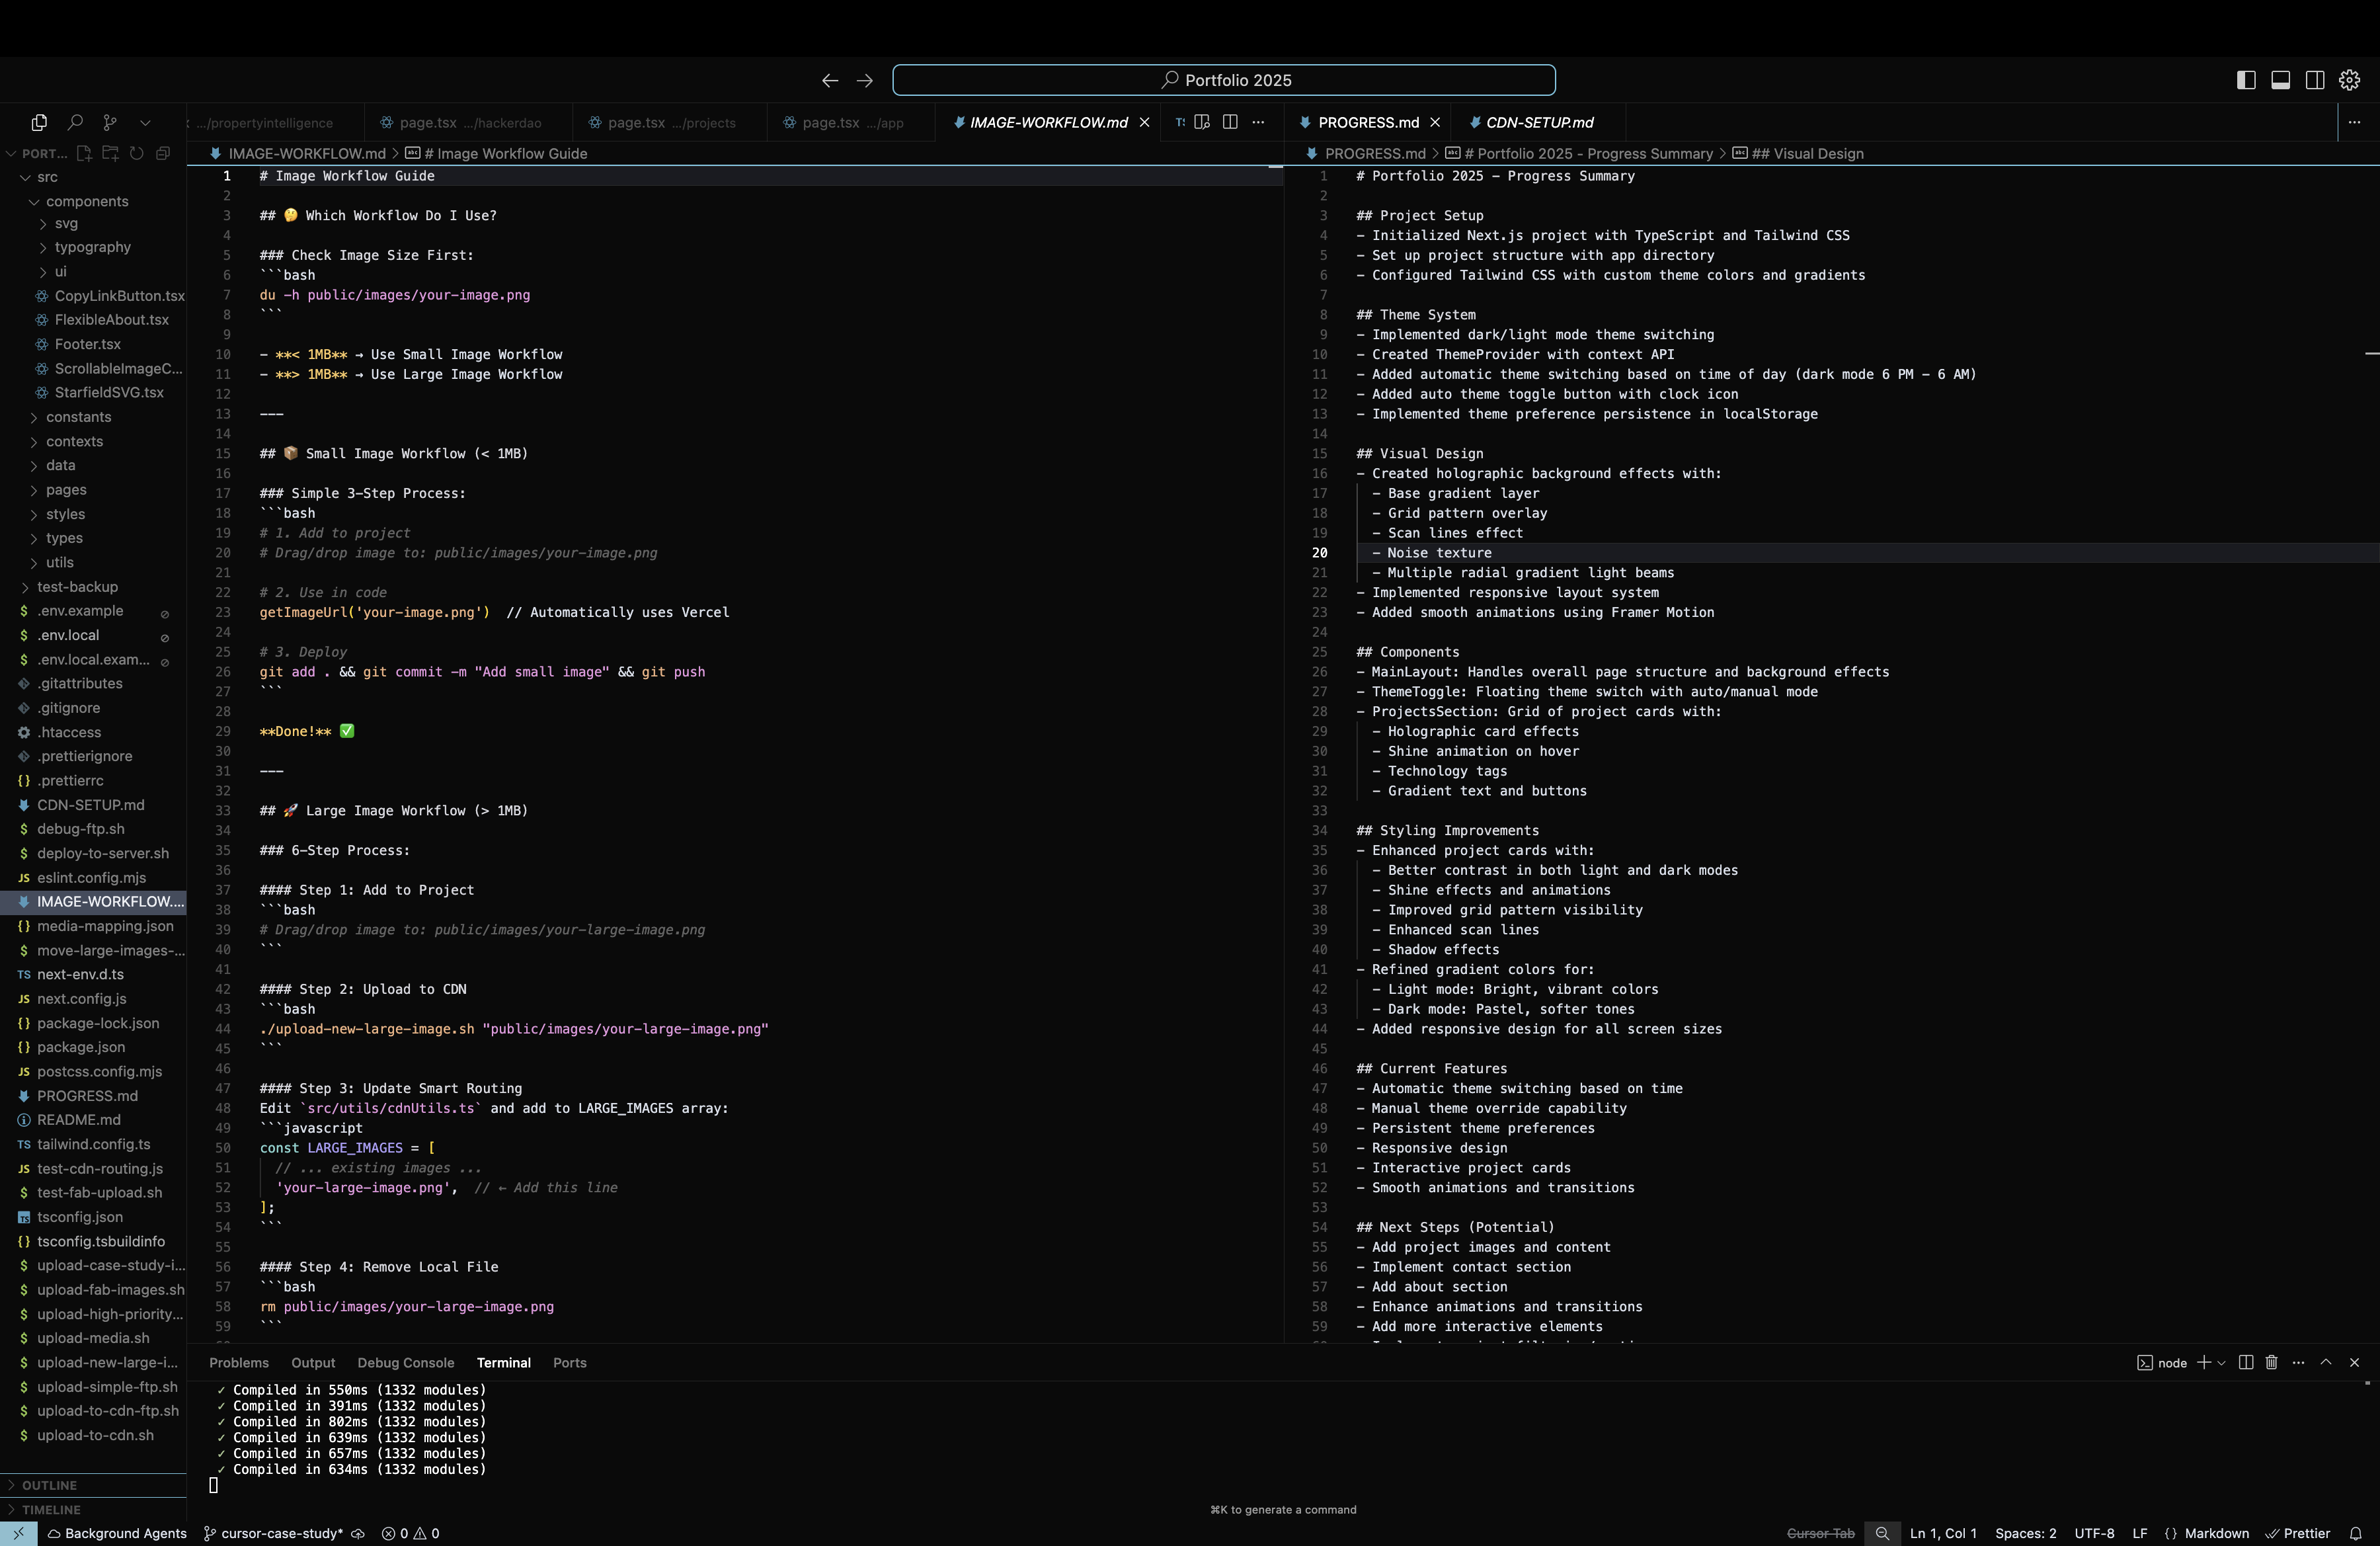Open more actions for left editor group
This screenshot has height=1546, width=2380.
(1259, 122)
